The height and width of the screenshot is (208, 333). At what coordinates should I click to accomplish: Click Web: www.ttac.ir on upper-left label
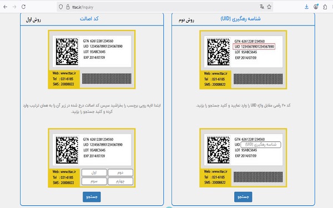pos(64,73)
